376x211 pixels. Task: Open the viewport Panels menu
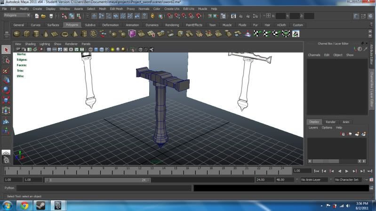coord(86,44)
